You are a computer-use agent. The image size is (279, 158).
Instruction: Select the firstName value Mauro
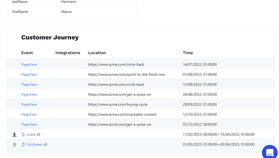pyautogui.click(x=66, y=12)
